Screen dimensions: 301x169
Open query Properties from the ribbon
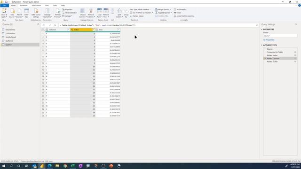pyautogui.click(x=67, y=9)
